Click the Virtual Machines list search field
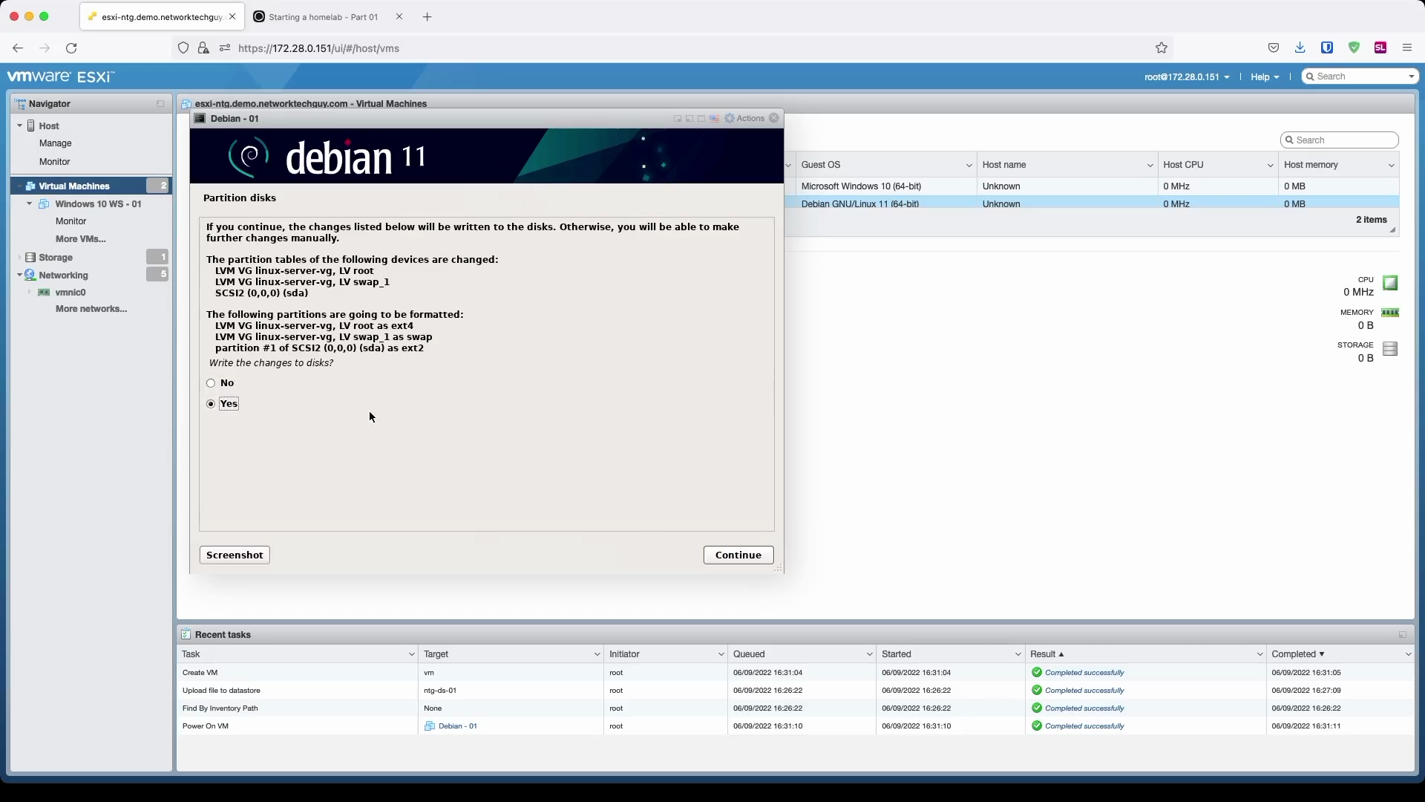 click(1340, 140)
